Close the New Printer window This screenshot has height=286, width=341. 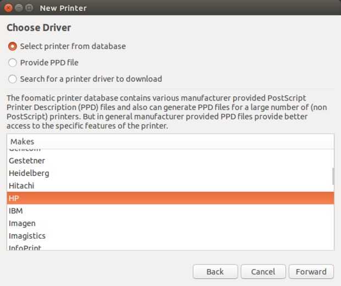9,8
